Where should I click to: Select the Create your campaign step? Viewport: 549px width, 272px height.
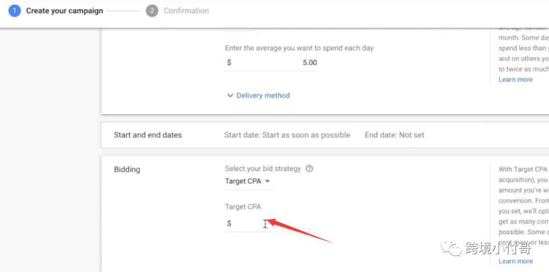point(65,11)
